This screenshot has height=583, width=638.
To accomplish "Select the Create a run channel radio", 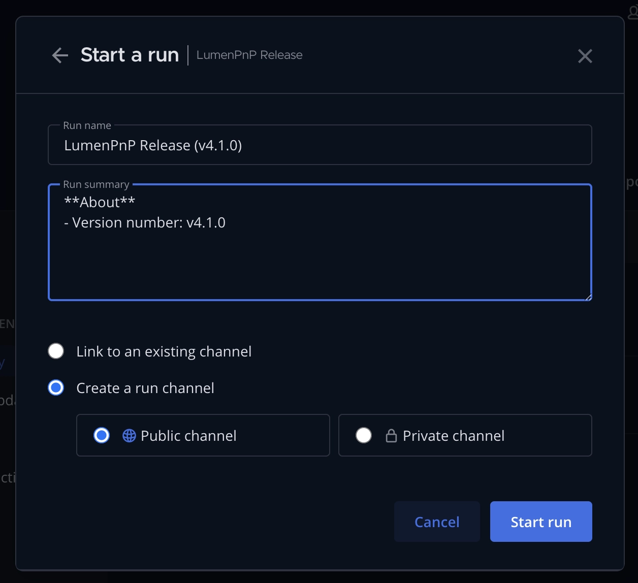I will 56,387.
